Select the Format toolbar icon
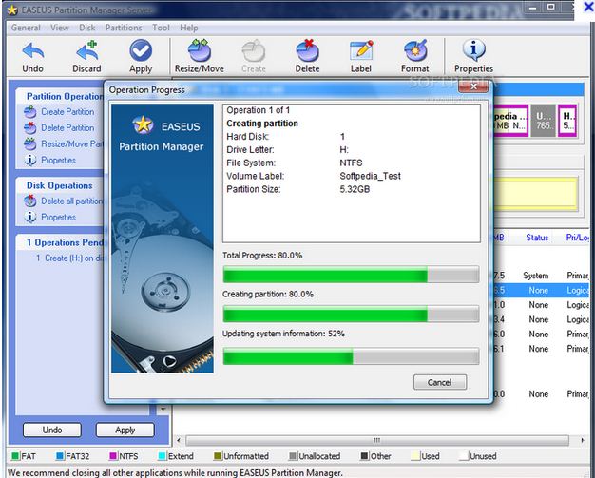The image size is (595, 478). tap(414, 51)
